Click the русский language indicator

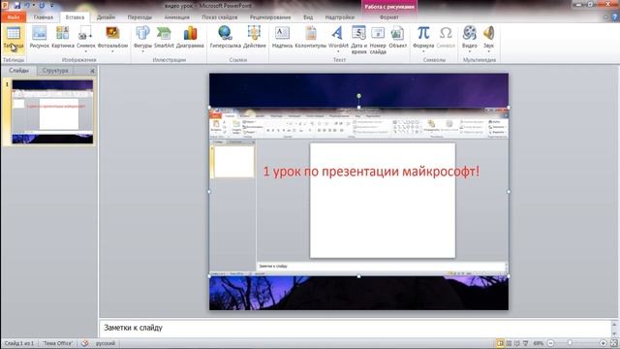click(106, 343)
